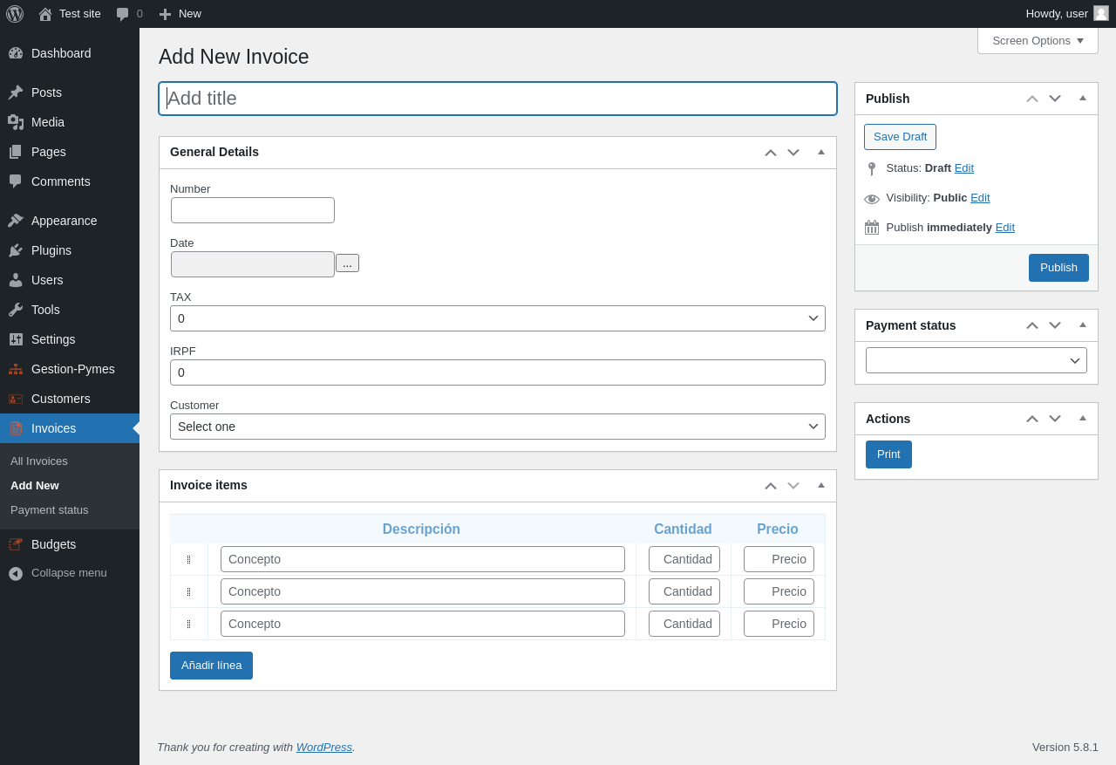This screenshot has height=765, width=1116.
Task: Open the Customer Select one dropdown
Action: (497, 427)
